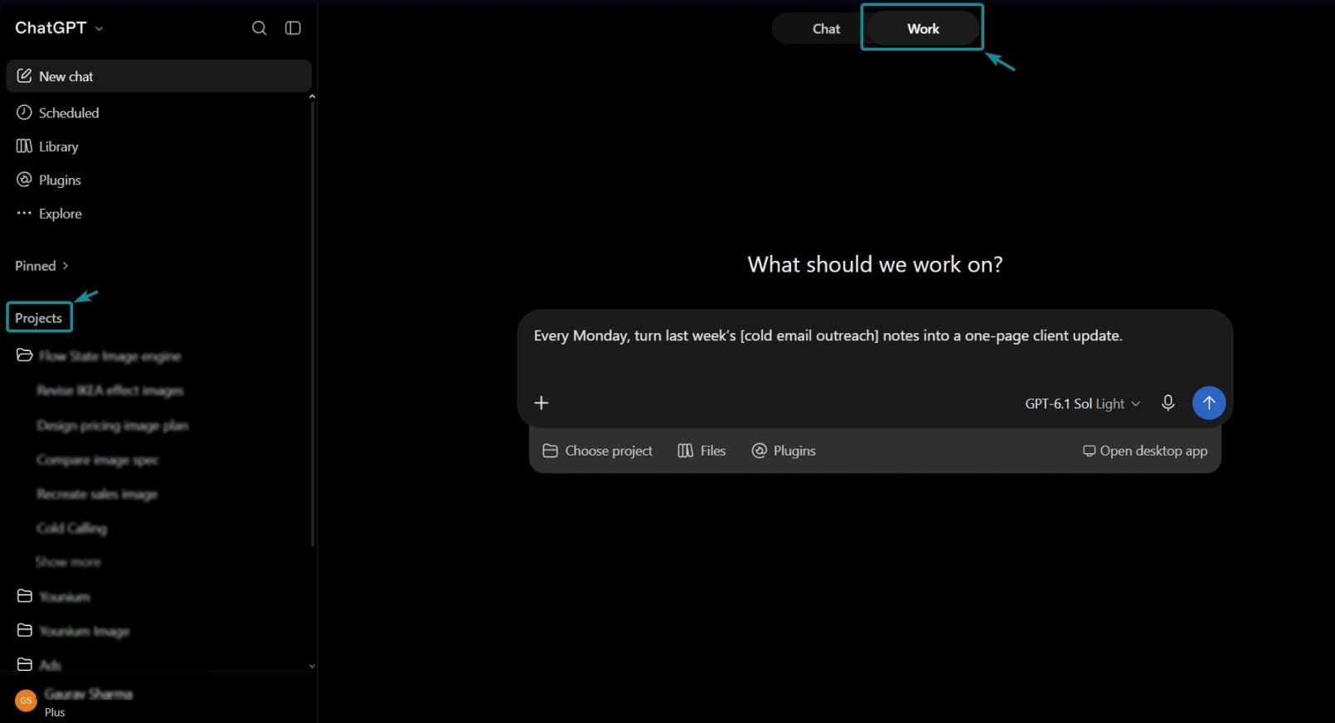Click the clock icon beside Scheduled
Viewport: 1335px width, 723px height.
(x=24, y=113)
